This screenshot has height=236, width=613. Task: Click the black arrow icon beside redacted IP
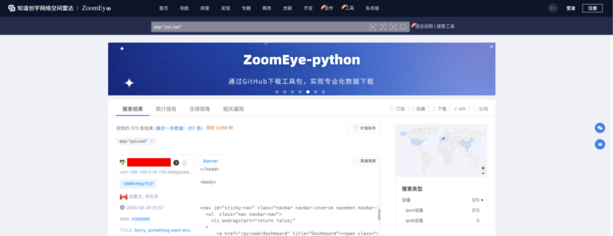176,163
